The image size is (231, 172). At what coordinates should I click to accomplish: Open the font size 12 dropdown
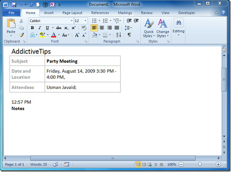click(x=85, y=21)
